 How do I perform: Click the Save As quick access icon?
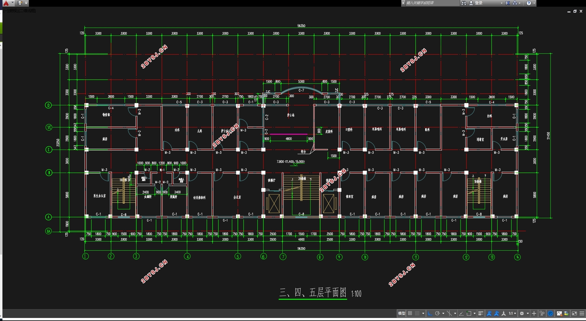[20, 3]
